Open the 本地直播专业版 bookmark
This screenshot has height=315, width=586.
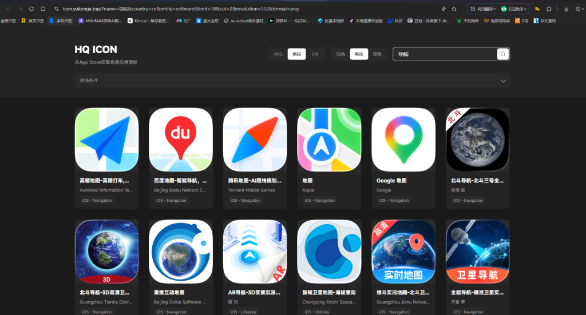point(366,21)
